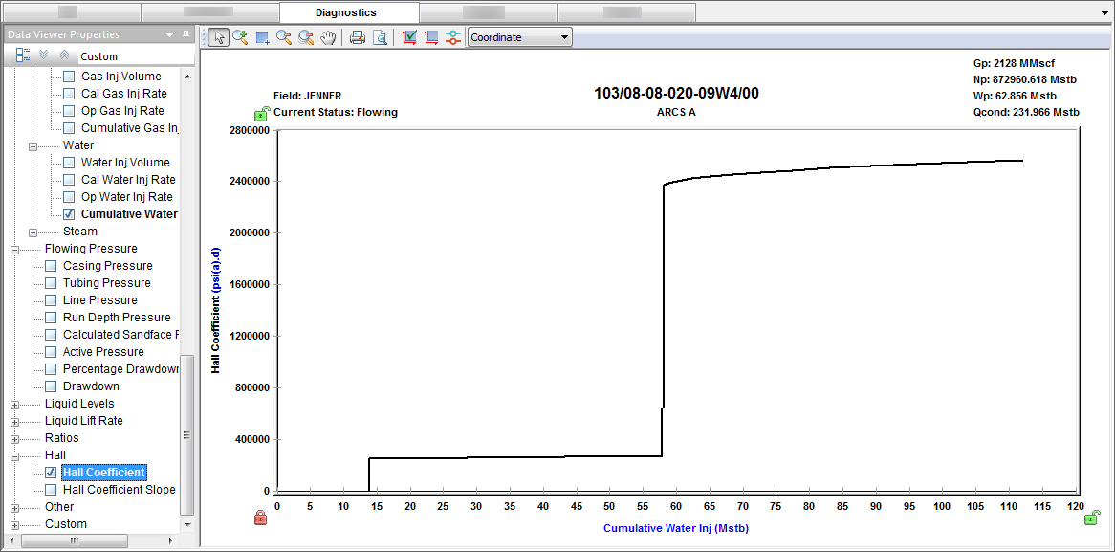Open Data Viewer Properties panel options arrow

click(169, 34)
